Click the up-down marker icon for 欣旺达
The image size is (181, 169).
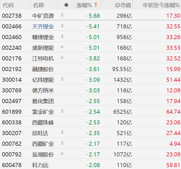pos(62,132)
